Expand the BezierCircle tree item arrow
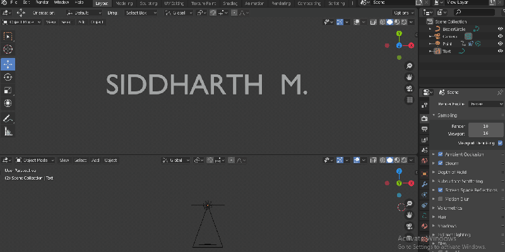This screenshot has height=252, width=505. [x=431, y=29]
